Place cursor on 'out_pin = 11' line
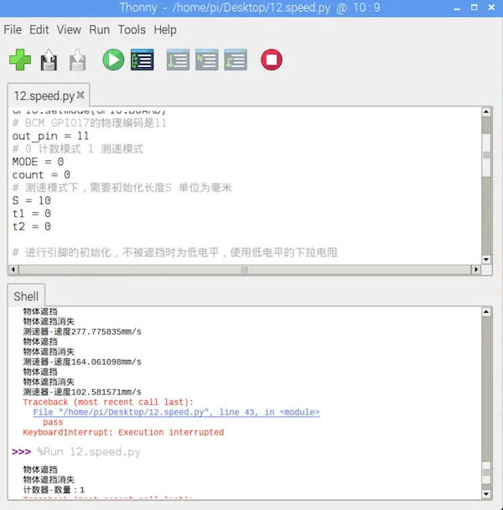Viewport: 503px width, 510px height. point(50,136)
